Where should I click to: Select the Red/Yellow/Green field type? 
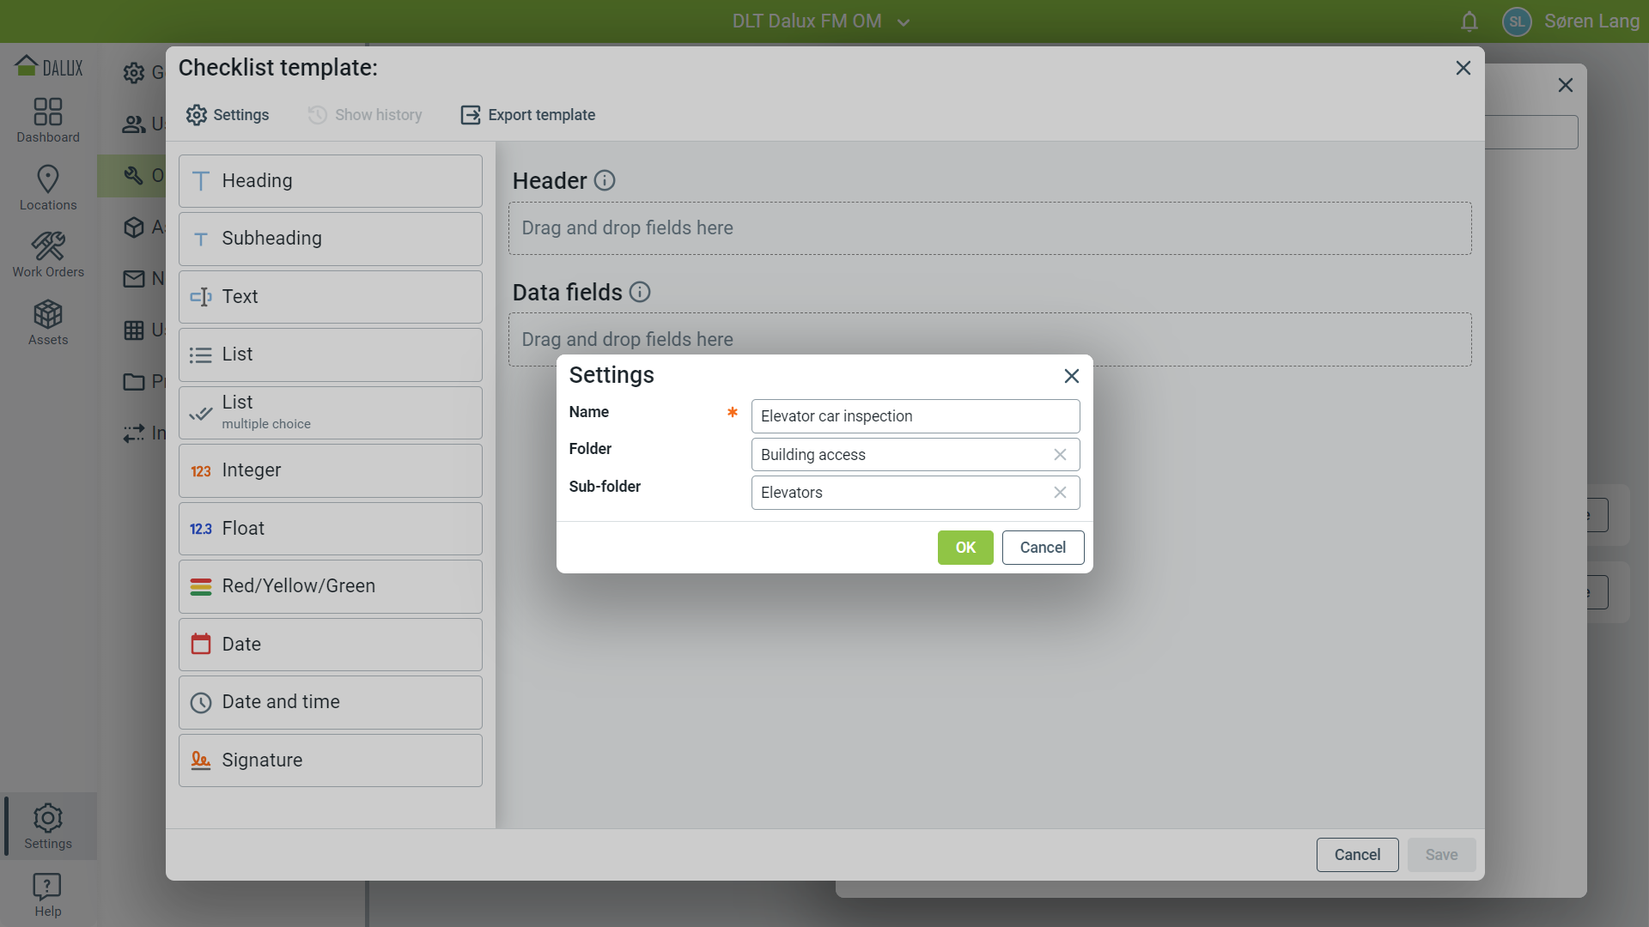[x=331, y=586]
